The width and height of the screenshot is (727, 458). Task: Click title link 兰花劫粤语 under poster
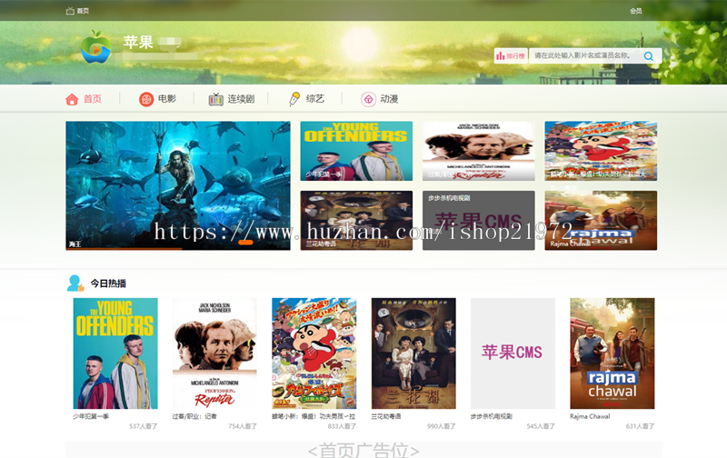(386, 416)
